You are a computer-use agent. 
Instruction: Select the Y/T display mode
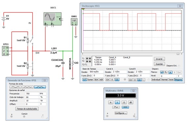click(x=85, y=80)
